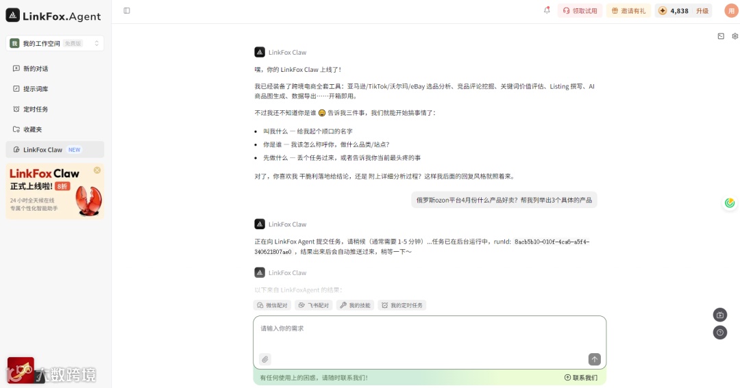Viewport: 740px width, 388px height.
Task: Open the notification bell
Action: pyautogui.click(x=547, y=10)
